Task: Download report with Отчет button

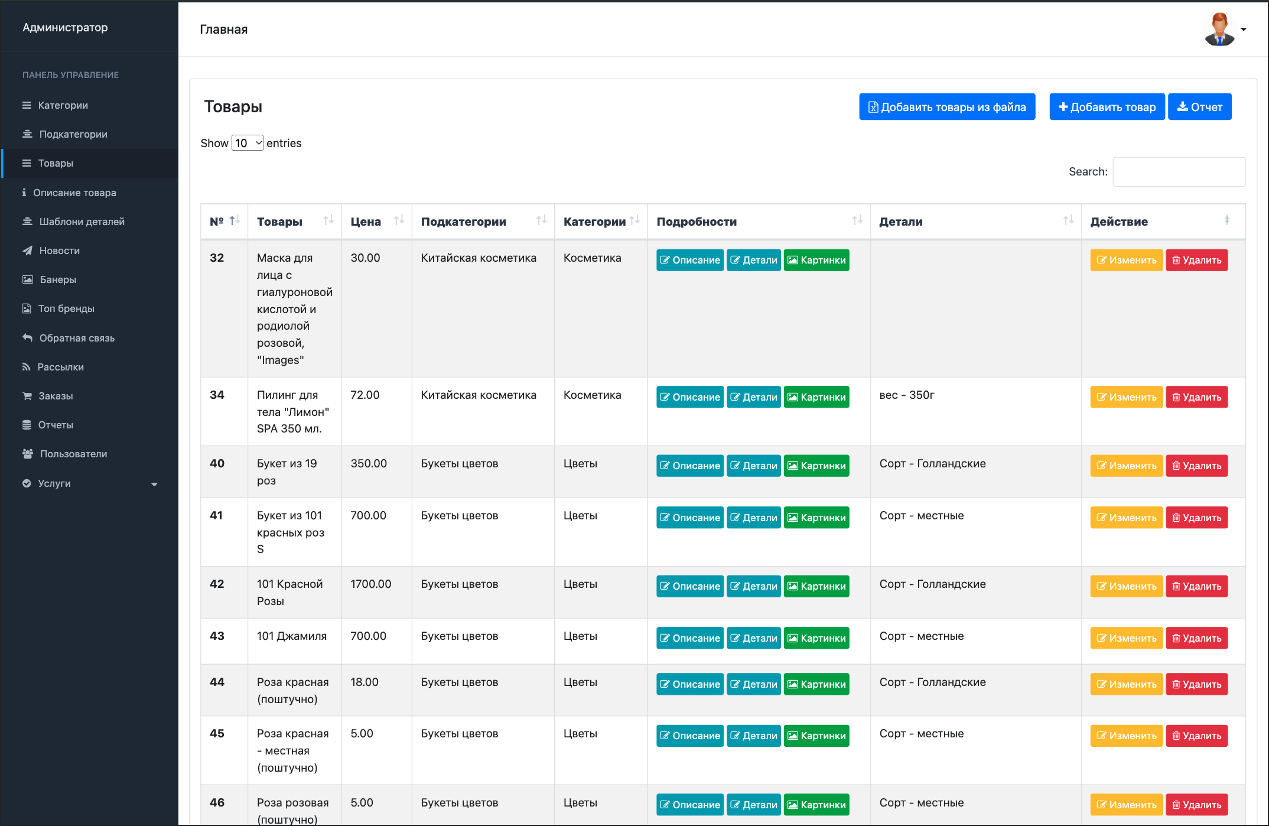Action: 1200,107
